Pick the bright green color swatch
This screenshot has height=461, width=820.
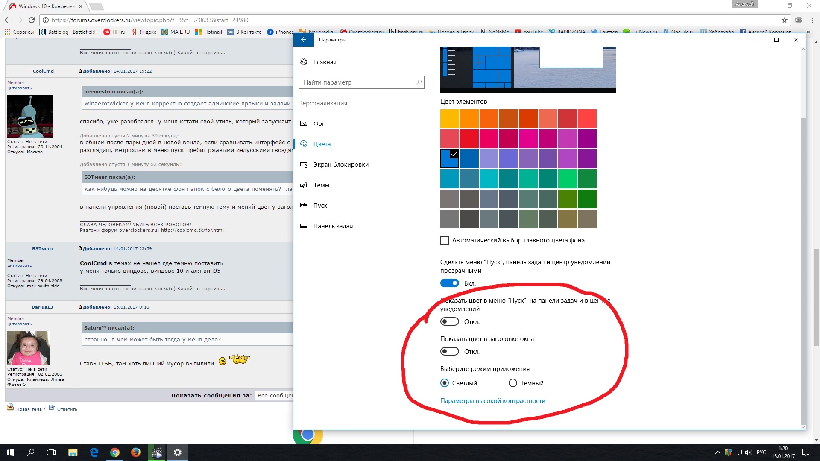568,179
